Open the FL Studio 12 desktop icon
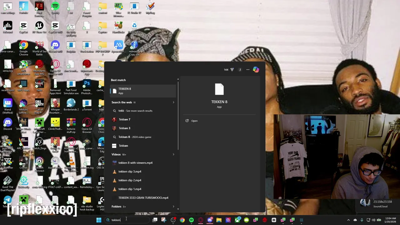Viewport: 400px width, 225px height. (134, 8)
